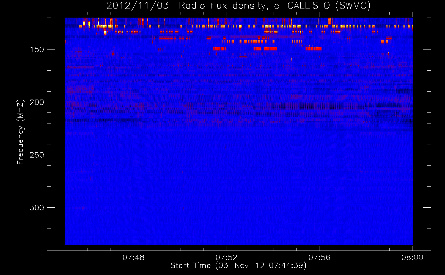This screenshot has width=445, height=275.
Task: Click the 07:52 time tick label
Action: click(227, 258)
